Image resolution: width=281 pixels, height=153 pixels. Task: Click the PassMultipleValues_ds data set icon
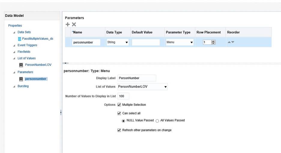pos(20,39)
